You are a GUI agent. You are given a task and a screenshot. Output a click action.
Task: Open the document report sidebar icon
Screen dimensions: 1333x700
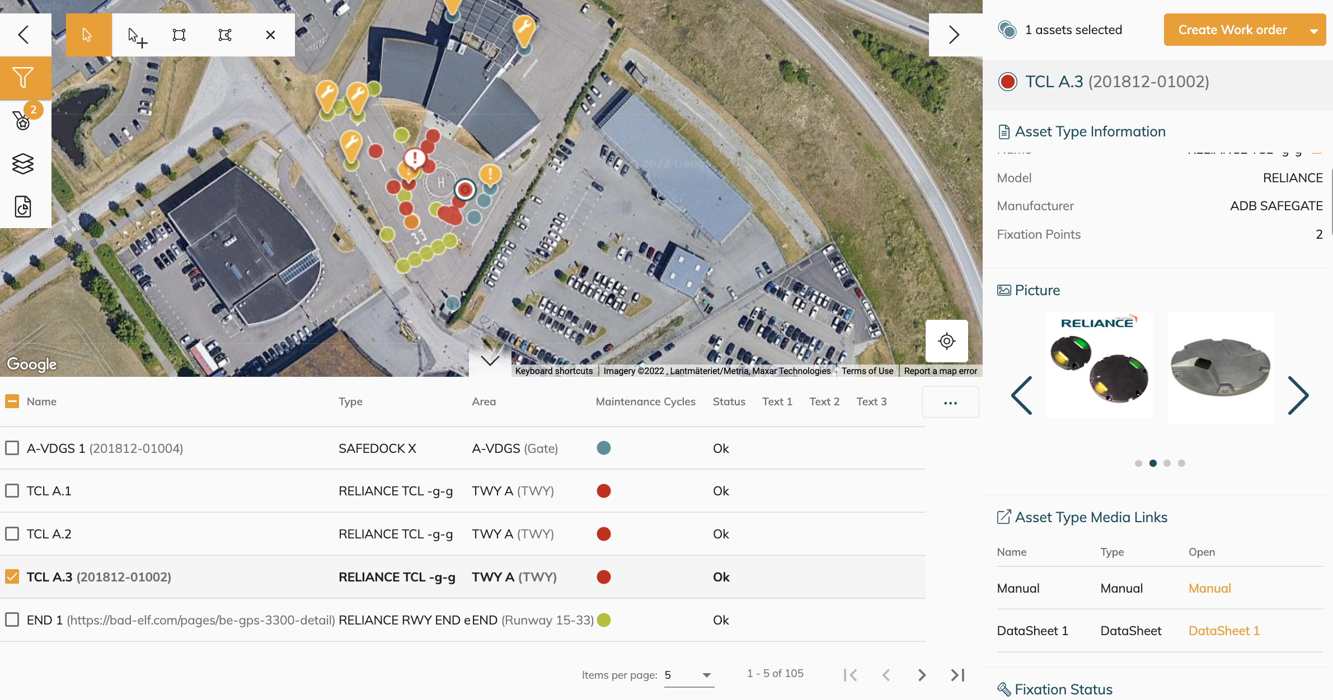[23, 206]
